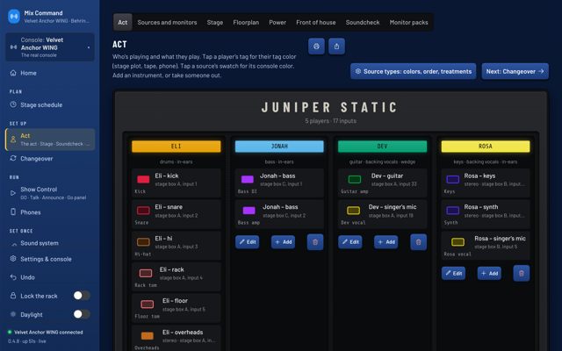Add an input for Dev

coord(386,242)
